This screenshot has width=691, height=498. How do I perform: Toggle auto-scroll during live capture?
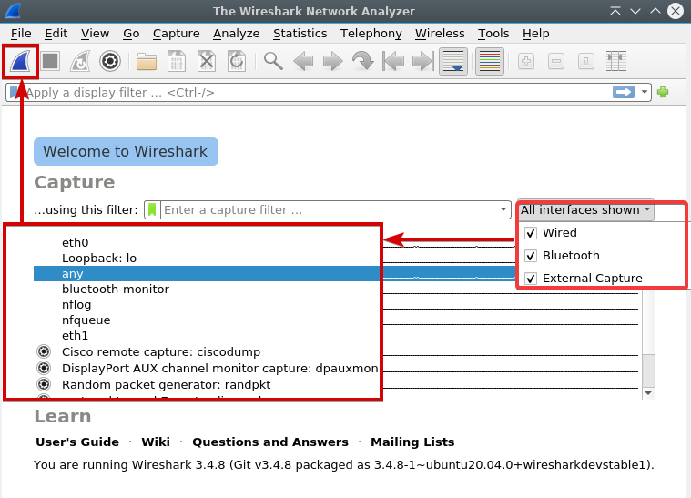(x=453, y=61)
